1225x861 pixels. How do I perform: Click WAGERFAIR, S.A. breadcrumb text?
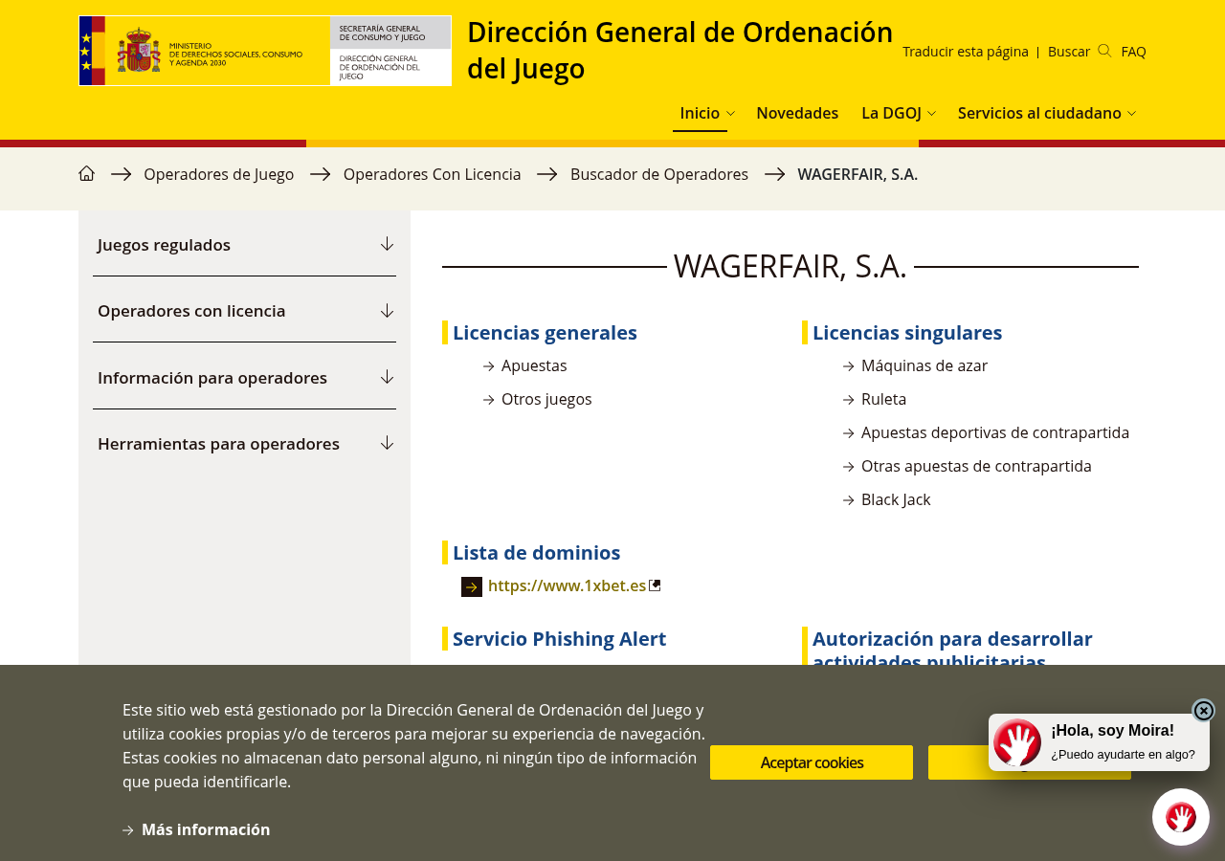point(857,174)
